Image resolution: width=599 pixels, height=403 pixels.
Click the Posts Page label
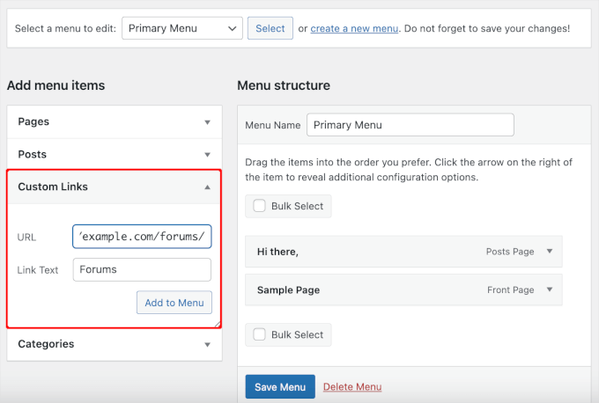tap(510, 252)
